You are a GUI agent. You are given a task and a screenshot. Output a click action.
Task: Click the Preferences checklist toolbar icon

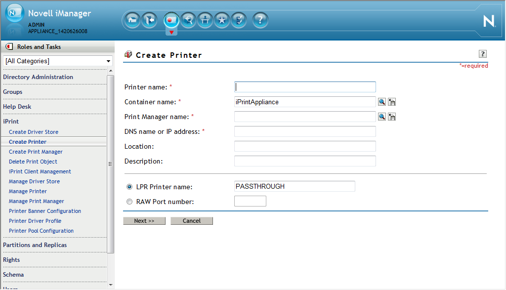[239, 20]
